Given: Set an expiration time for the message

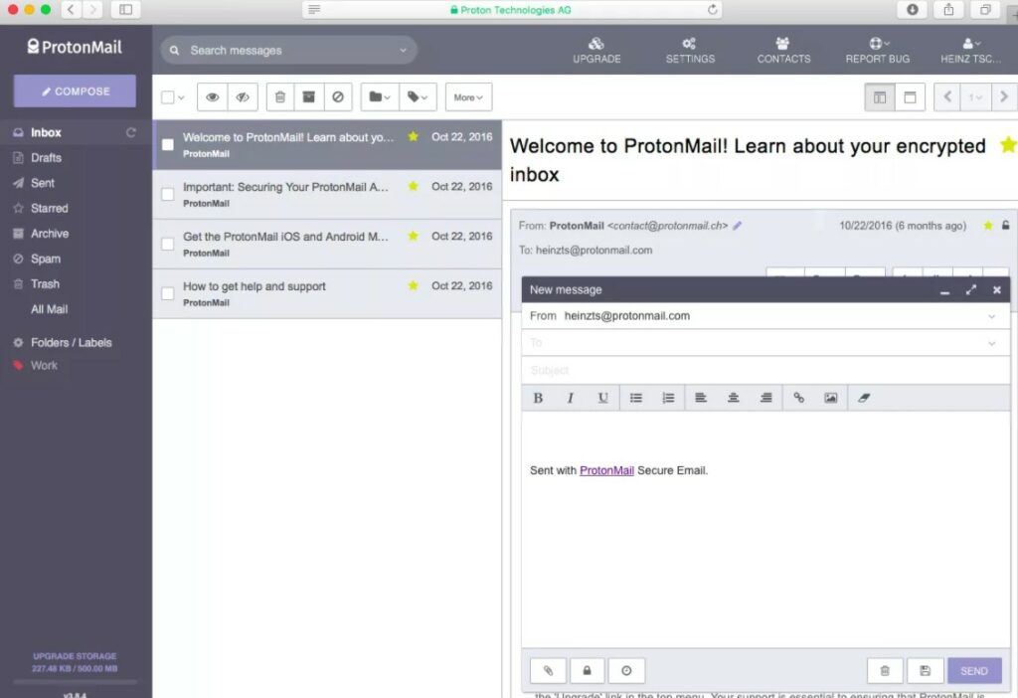Looking at the screenshot, I should [x=624, y=670].
